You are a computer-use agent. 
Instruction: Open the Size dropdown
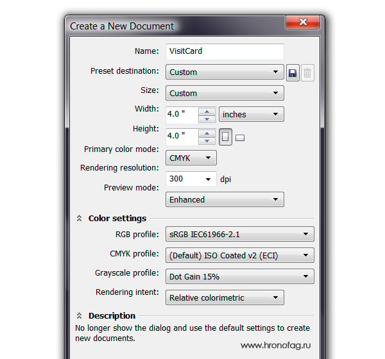point(225,93)
